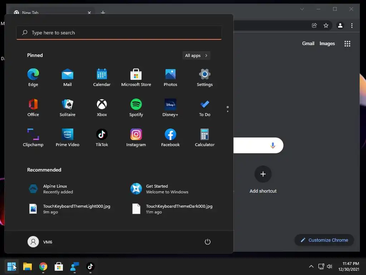Launch the Office app
This screenshot has width=366, height=275.
[33, 108]
